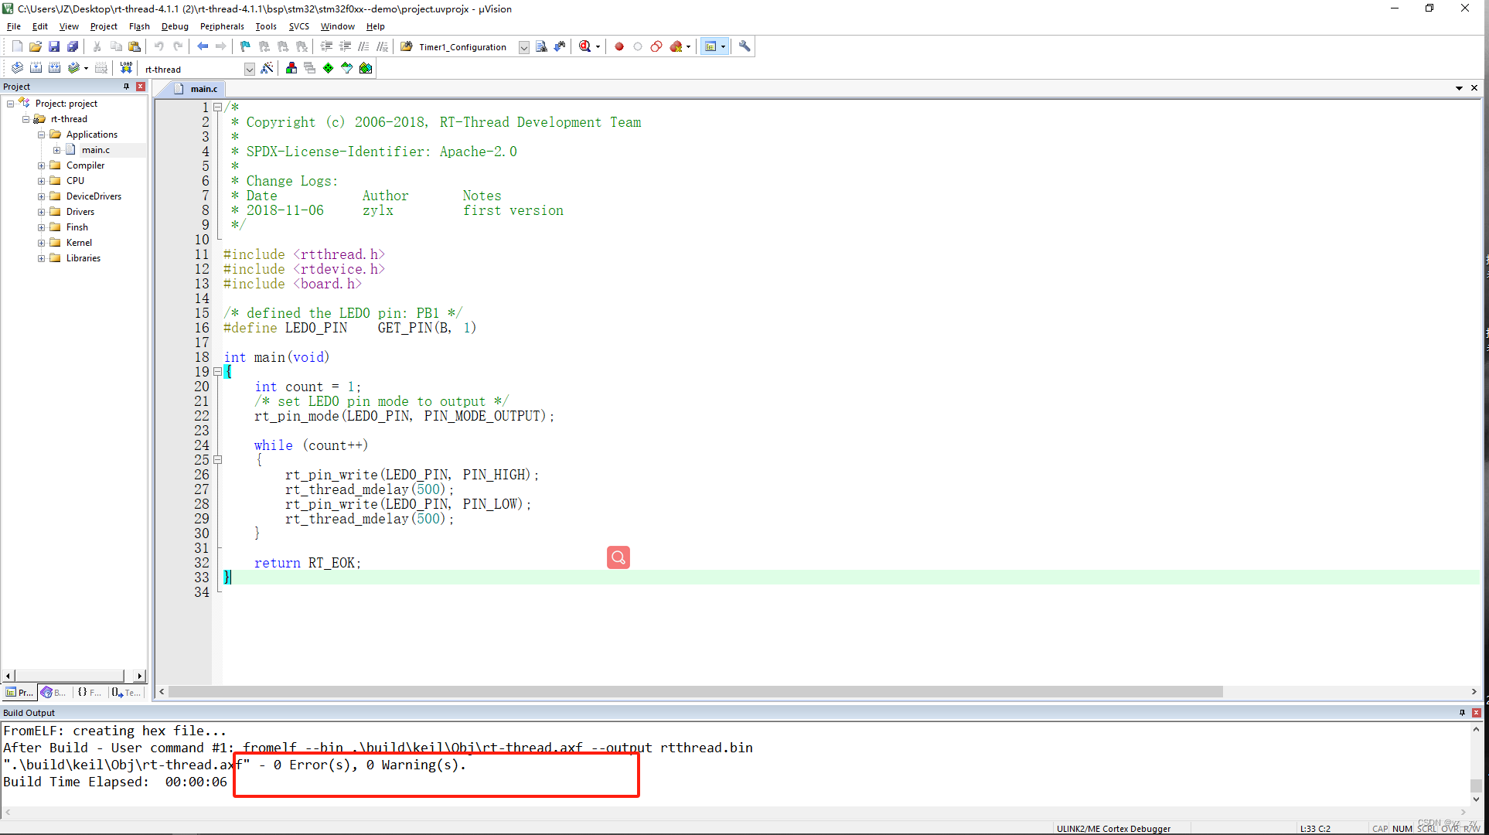Image resolution: width=1489 pixels, height=835 pixels.
Task: Open the Flash menu
Action: (x=139, y=26)
